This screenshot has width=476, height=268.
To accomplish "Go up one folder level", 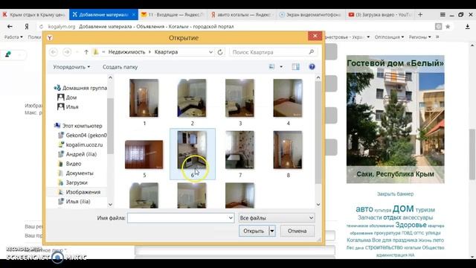I will tap(86, 52).
